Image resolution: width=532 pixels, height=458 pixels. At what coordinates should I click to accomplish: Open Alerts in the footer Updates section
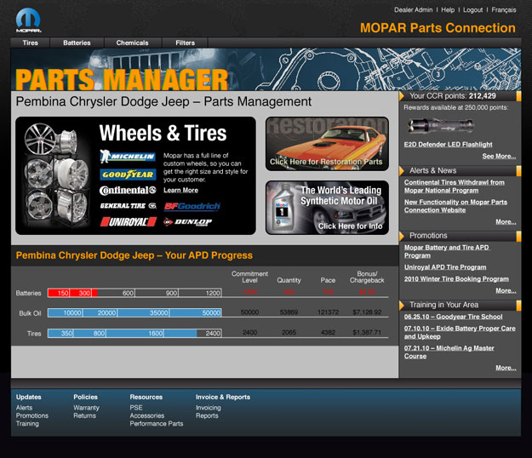[24, 408]
